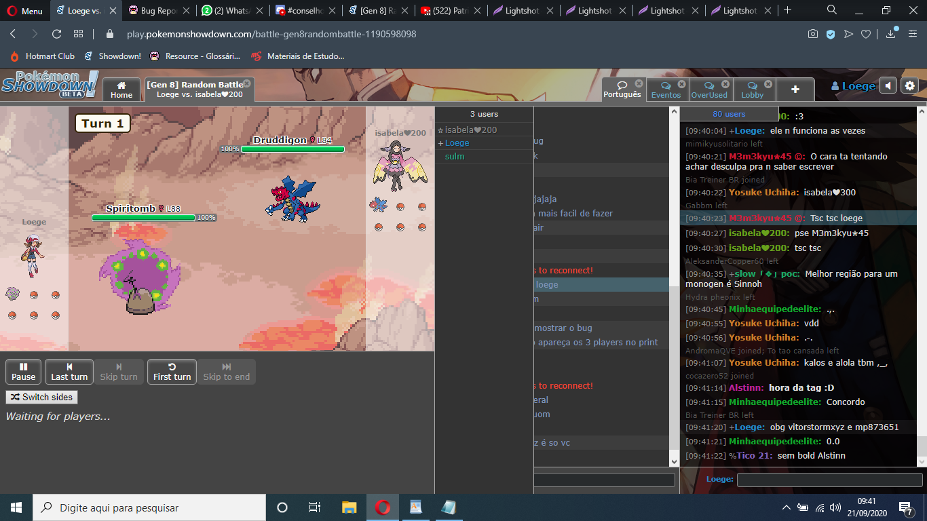The height and width of the screenshot is (521, 927).
Task: Open the Windows notification center icon
Action: coord(906,507)
